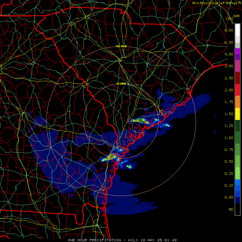Click the '0.10' legend value
The width and height of the screenshot is (242, 242).
click(x=229, y=186)
